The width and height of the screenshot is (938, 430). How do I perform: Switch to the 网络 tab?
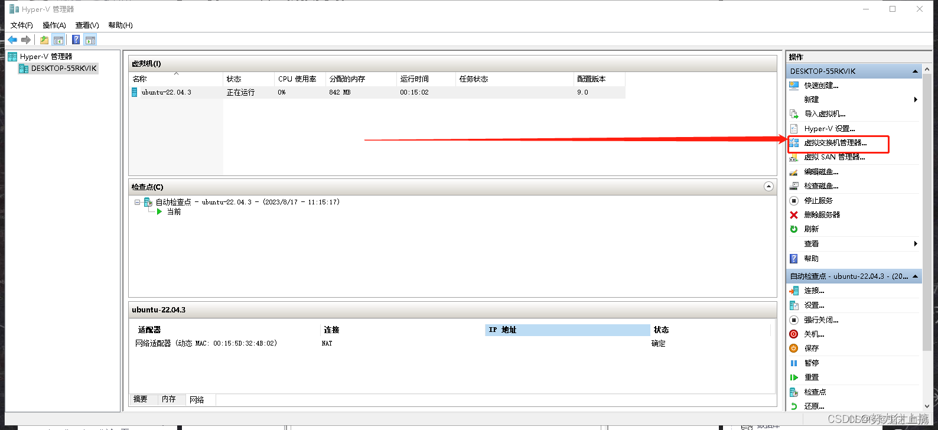(201, 400)
